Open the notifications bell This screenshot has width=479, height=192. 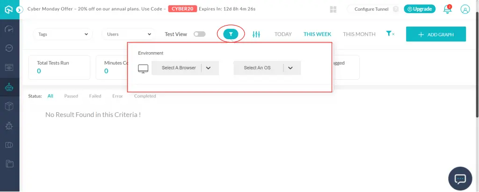(x=448, y=9)
